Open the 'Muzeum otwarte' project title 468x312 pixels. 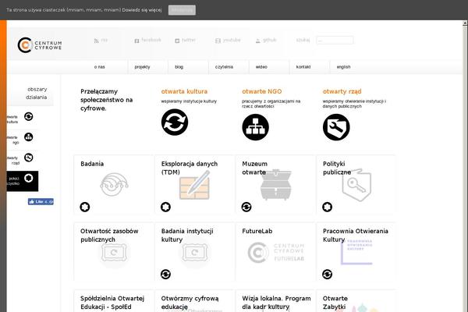coord(254,168)
